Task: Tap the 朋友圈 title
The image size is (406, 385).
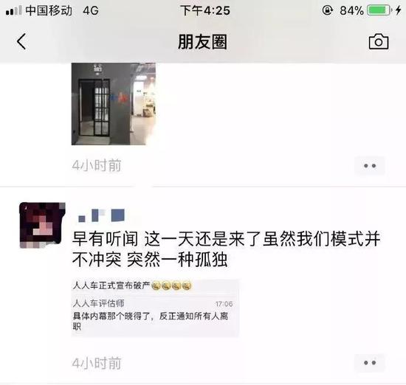Action: (x=203, y=42)
